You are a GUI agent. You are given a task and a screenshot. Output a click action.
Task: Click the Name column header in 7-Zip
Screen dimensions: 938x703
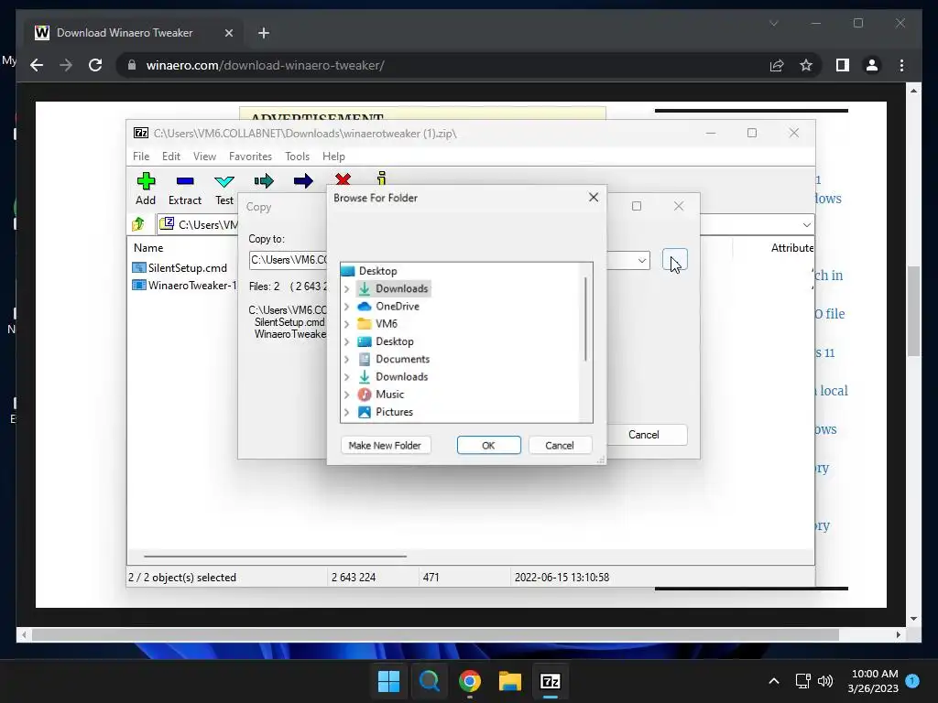coord(148,247)
